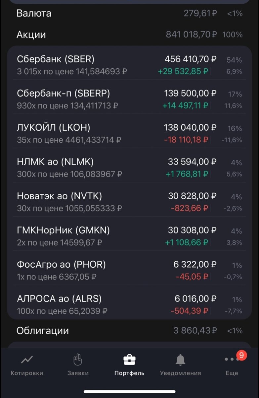Open the Котировки chart icon
This screenshot has width=259, height=398.
point(27,359)
